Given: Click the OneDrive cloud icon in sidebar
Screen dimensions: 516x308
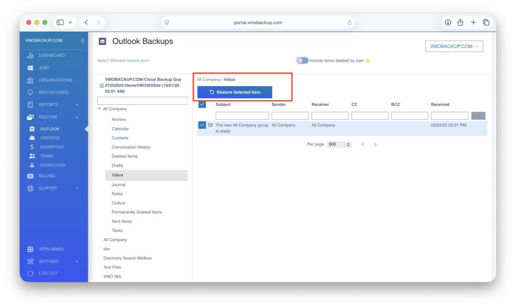Looking at the screenshot, I should click(32, 138).
